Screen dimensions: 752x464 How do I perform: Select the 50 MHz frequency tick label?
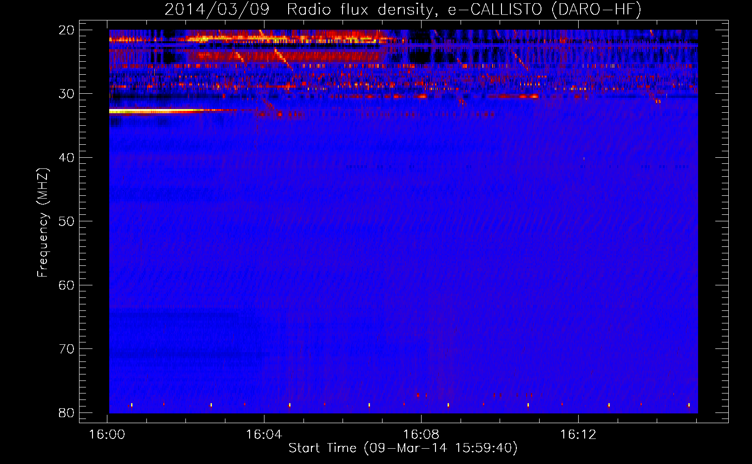(66, 221)
